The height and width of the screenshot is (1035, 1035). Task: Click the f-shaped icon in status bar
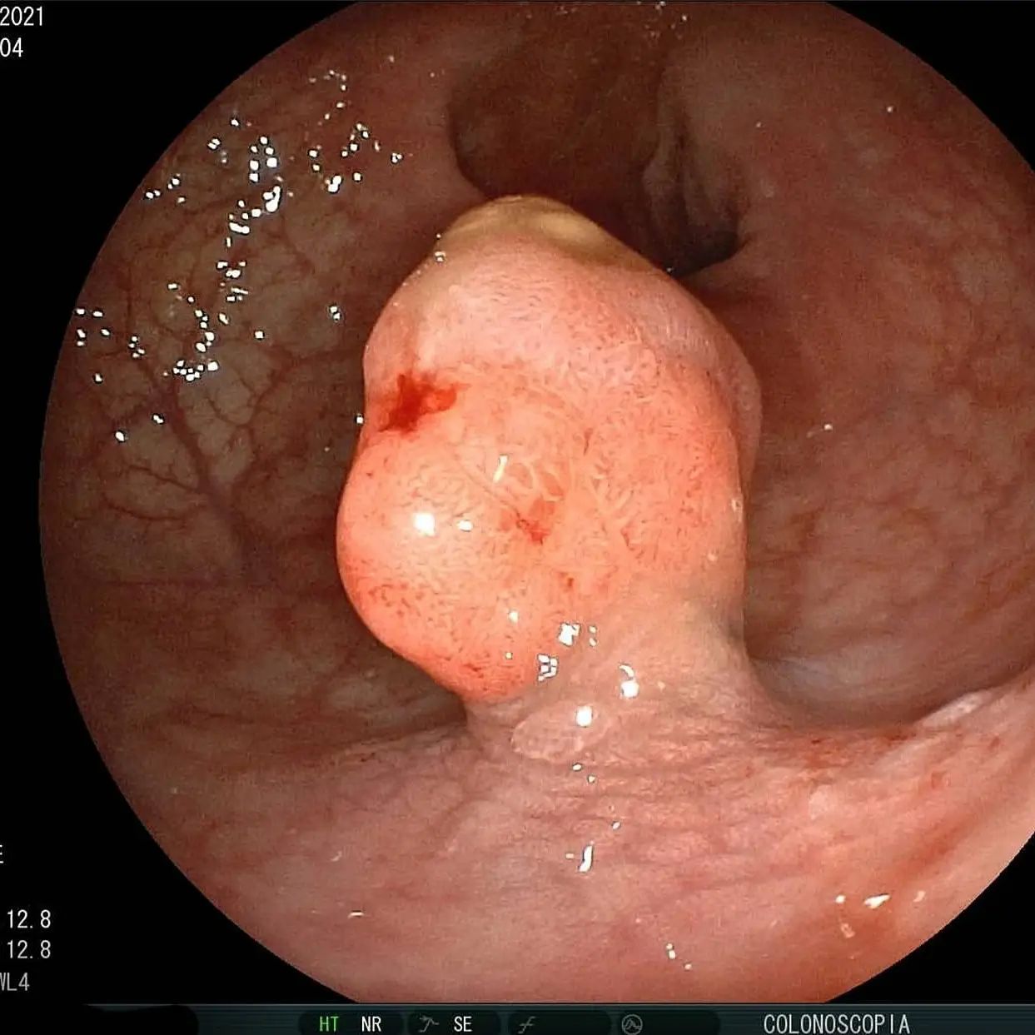pos(526,1023)
